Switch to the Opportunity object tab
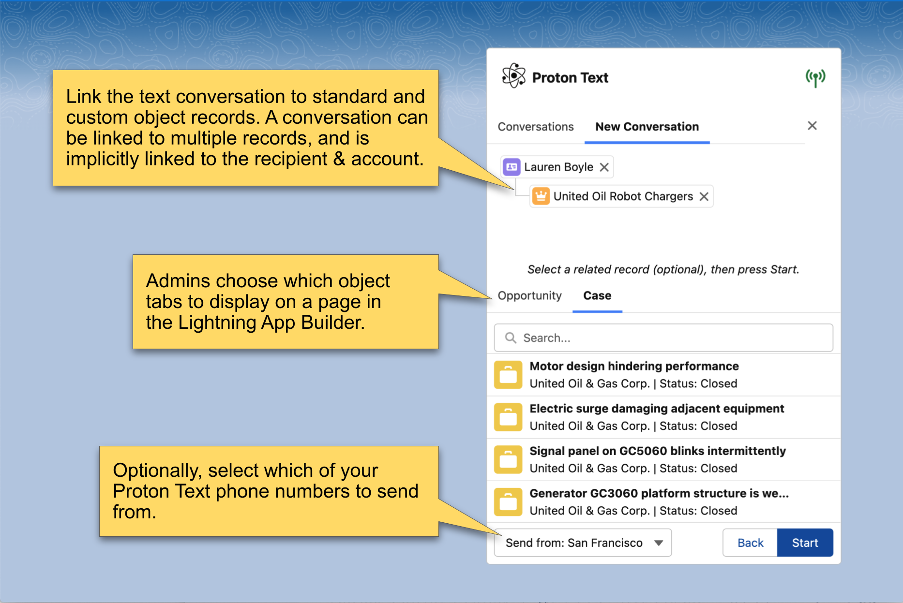The width and height of the screenshot is (903, 603). (x=529, y=295)
